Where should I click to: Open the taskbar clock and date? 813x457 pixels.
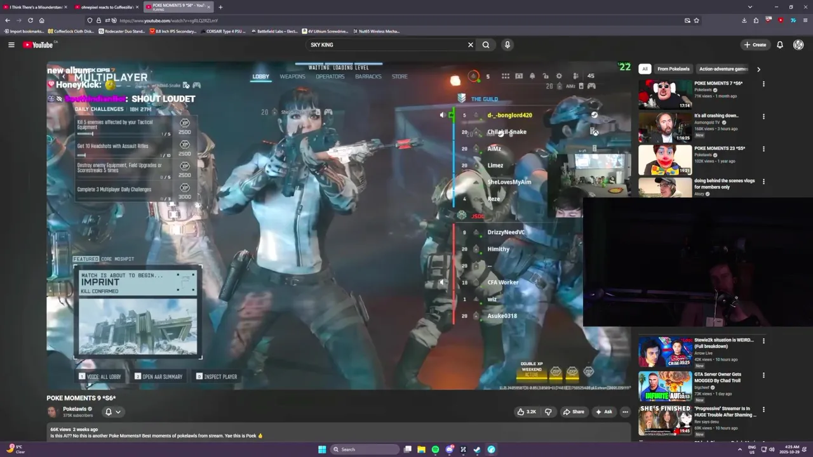(793, 449)
